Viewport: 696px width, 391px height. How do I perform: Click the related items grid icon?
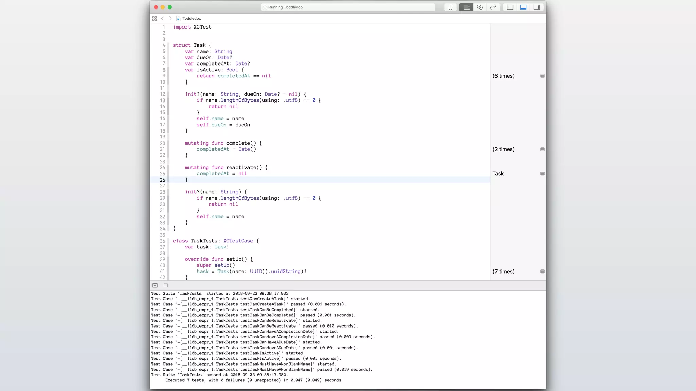155,18
